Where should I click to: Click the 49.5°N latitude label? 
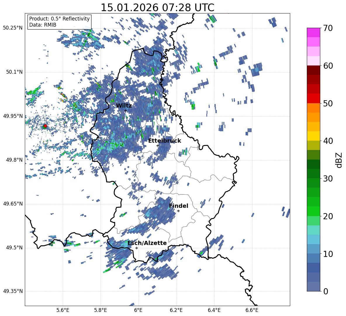pos(14,248)
